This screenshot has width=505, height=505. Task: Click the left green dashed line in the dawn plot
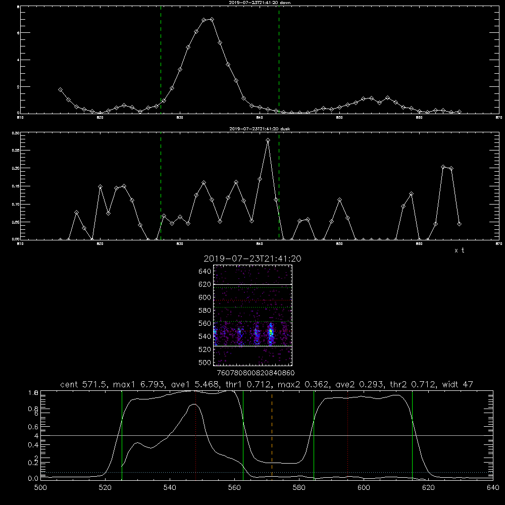coord(161,60)
